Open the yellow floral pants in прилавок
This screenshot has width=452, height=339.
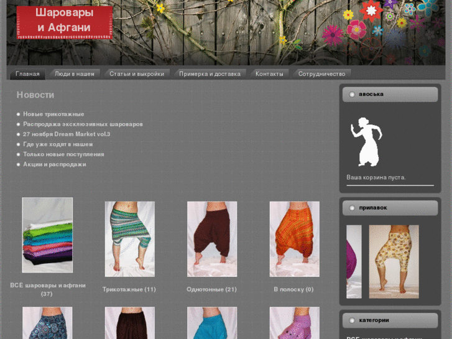click(394, 262)
